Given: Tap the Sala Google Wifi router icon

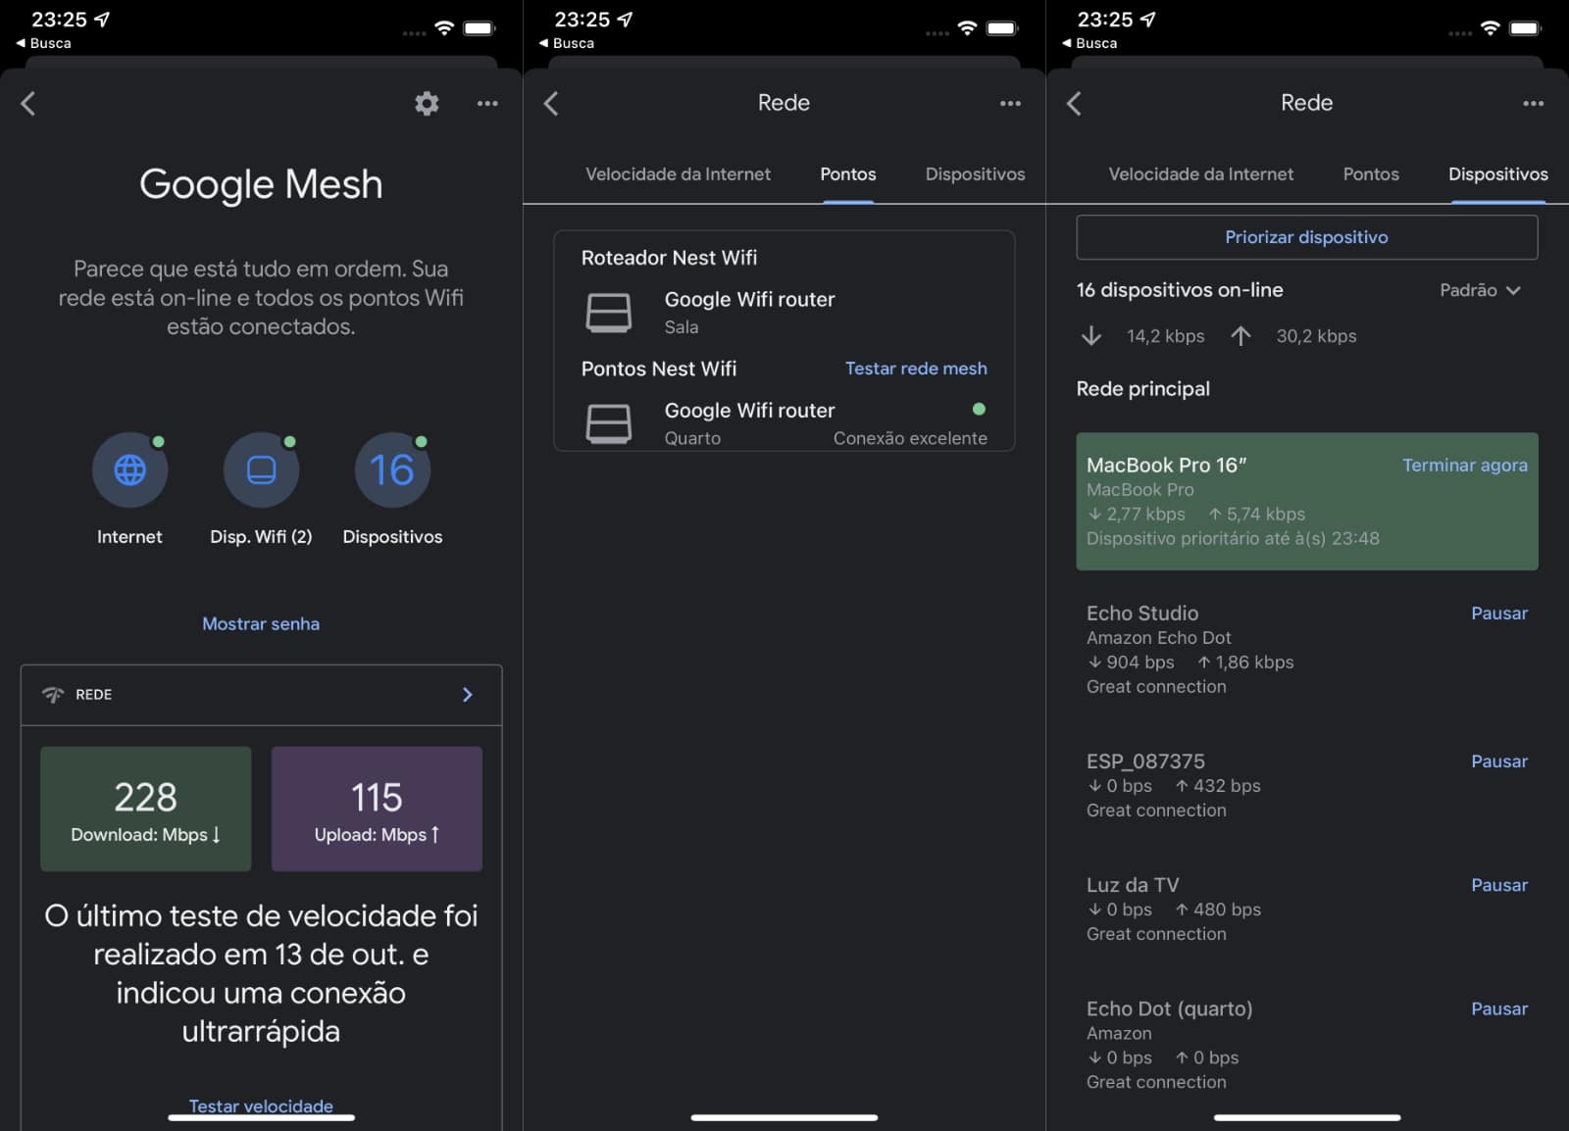Looking at the screenshot, I should [608, 313].
